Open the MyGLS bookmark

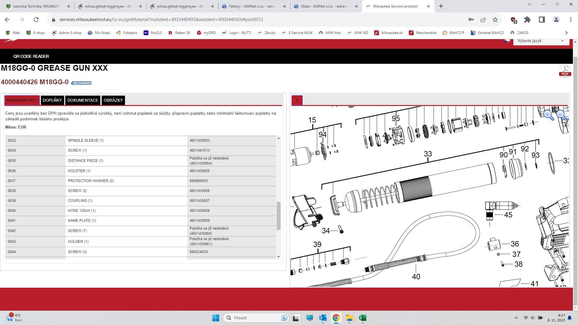click(153, 33)
